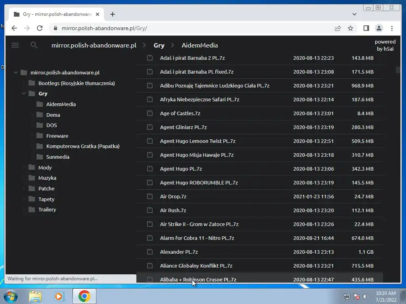Click file icon for Age of Castles.7z
The image size is (406, 304).
coord(149,113)
